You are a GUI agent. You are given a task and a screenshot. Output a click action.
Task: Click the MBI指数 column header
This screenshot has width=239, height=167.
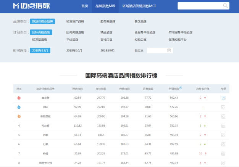[x=174, y=88]
